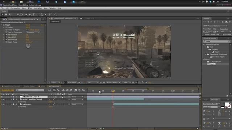Screen dimensions: 232x130
Task: Toggle stopwatch for Ripple Phase
Action: point(6,42)
